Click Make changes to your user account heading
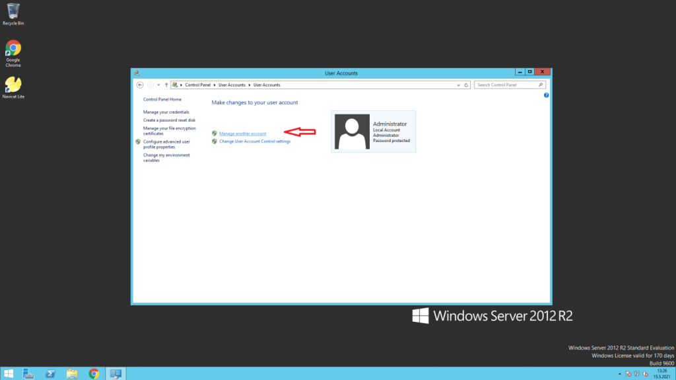The image size is (676, 380). click(254, 102)
